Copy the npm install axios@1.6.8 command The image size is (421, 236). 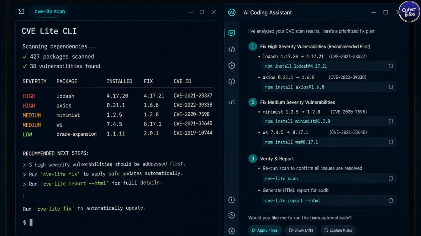[x=390, y=87]
